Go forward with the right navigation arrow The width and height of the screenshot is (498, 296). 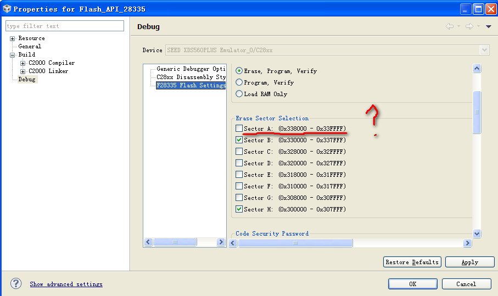(x=469, y=26)
